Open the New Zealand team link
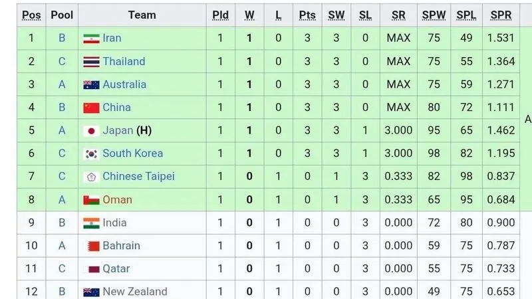 pyautogui.click(x=135, y=292)
